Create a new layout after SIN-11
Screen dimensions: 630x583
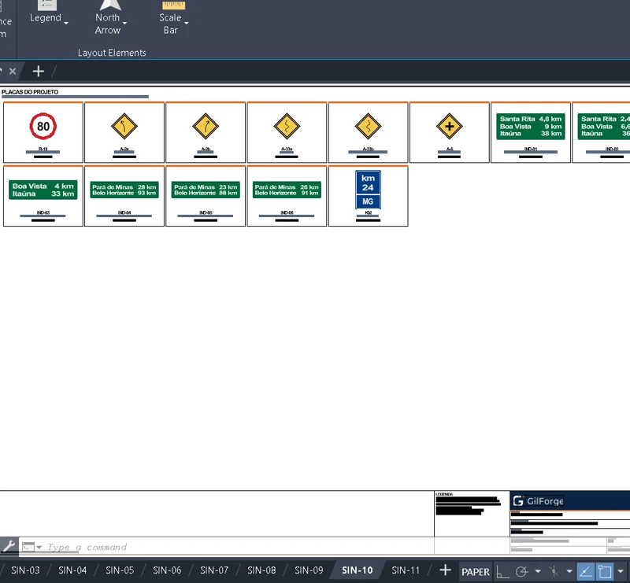coord(445,570)
